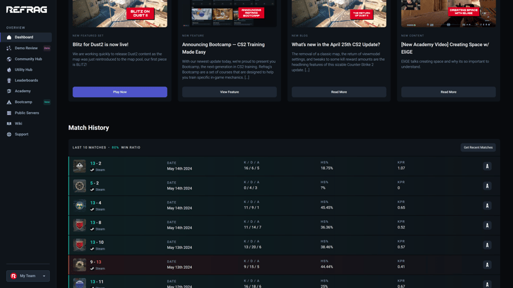Click the Dashboard home icon
Screen dimensions: 513x288
click(9, 37)
